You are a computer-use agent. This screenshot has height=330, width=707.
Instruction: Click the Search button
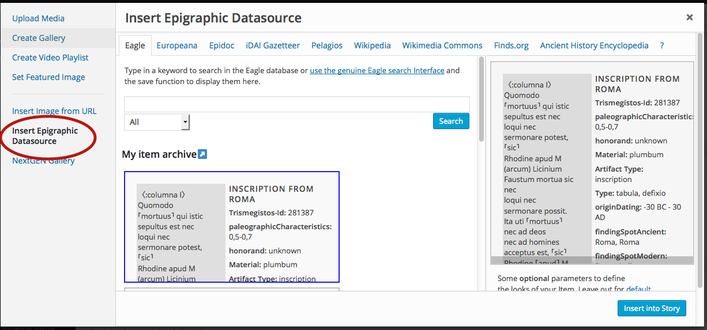(451, 121)
